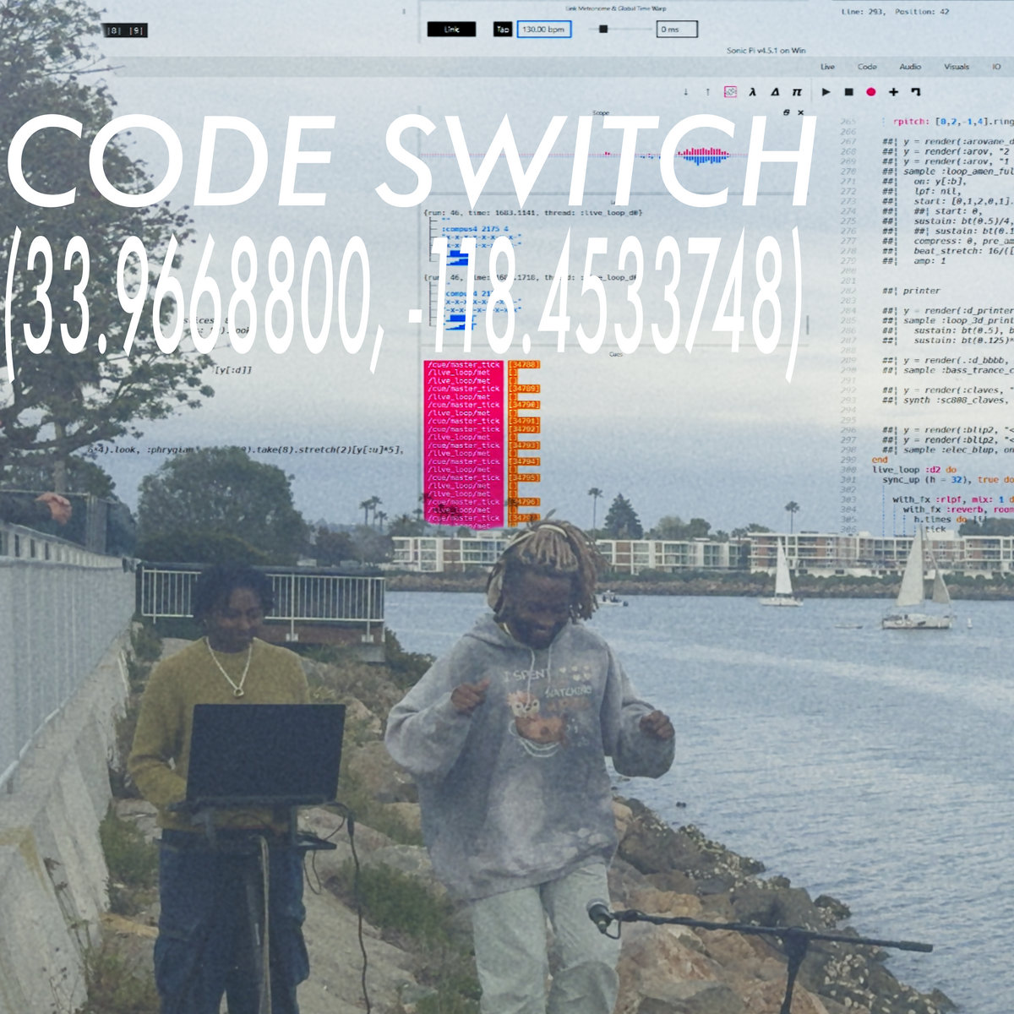Click the lambda icon in the toolbar
The height and width of the screenshot is (1014, 1014).
coord(752,92)
